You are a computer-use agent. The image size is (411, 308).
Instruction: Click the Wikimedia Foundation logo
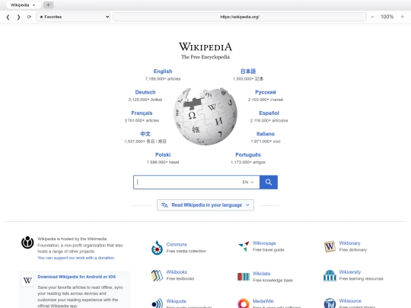click(27, 243)
